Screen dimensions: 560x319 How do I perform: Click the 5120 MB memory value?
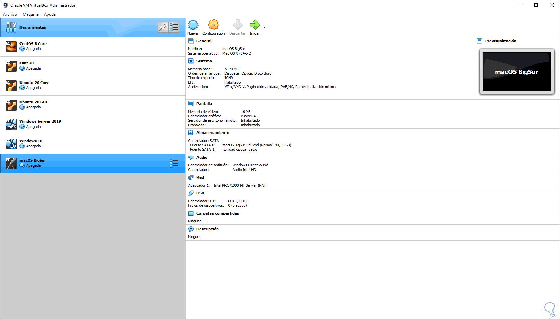[232, 69]
